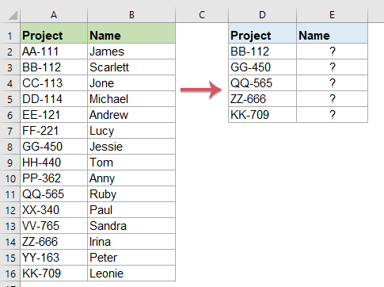Image resolution: width=384 pixels, height=287 pixels.
Task: Click cell containing Scarlett
Action: 131,67
